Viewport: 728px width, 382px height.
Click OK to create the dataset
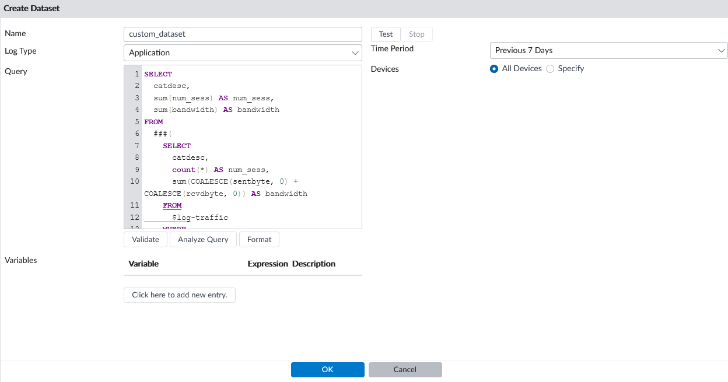(327, 369)
